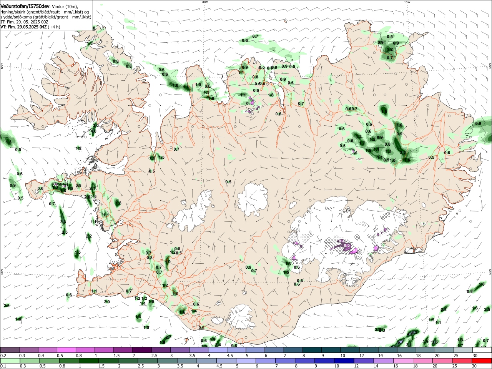
Task: Click the '3.3' precipitation value off west coast
Action: click(x=63, y=222)
